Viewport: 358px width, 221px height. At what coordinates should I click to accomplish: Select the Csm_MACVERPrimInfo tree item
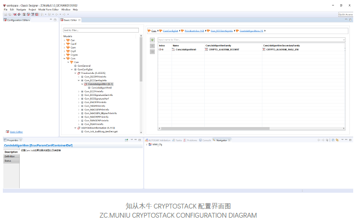pos(97,117)
